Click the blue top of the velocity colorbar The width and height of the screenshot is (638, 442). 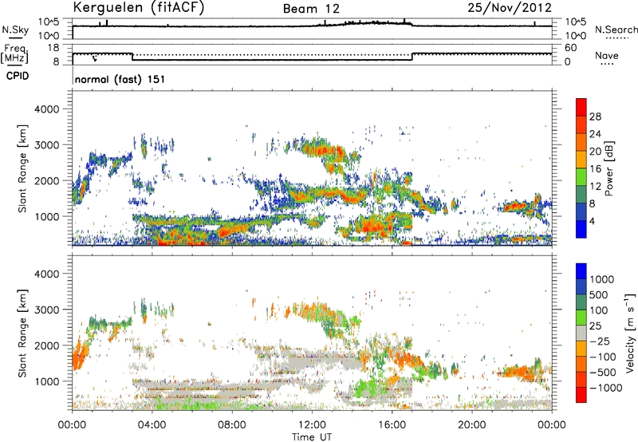(581, 271)
